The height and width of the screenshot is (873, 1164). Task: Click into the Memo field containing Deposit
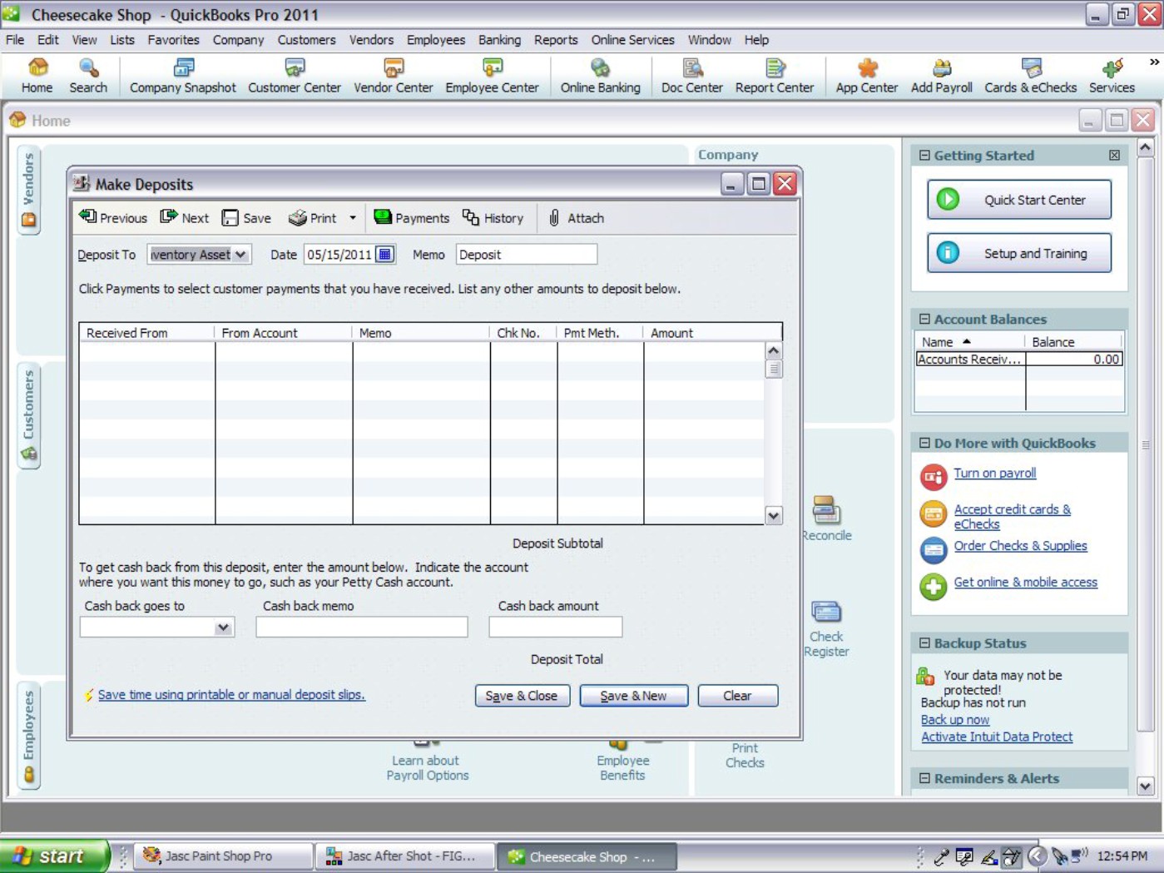tap(526, 255)
